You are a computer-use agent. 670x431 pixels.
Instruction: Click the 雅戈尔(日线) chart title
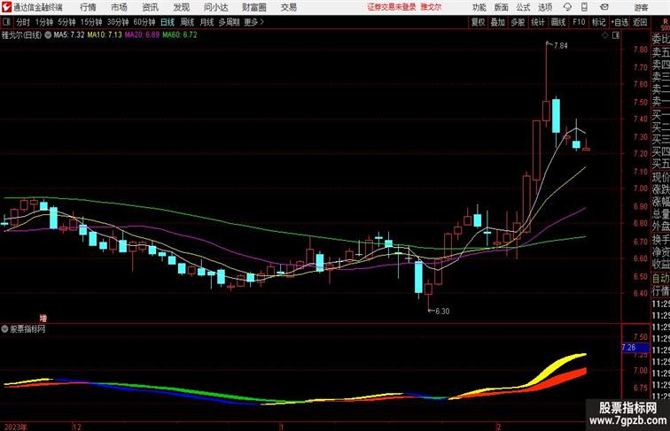[x=22, y=35]
